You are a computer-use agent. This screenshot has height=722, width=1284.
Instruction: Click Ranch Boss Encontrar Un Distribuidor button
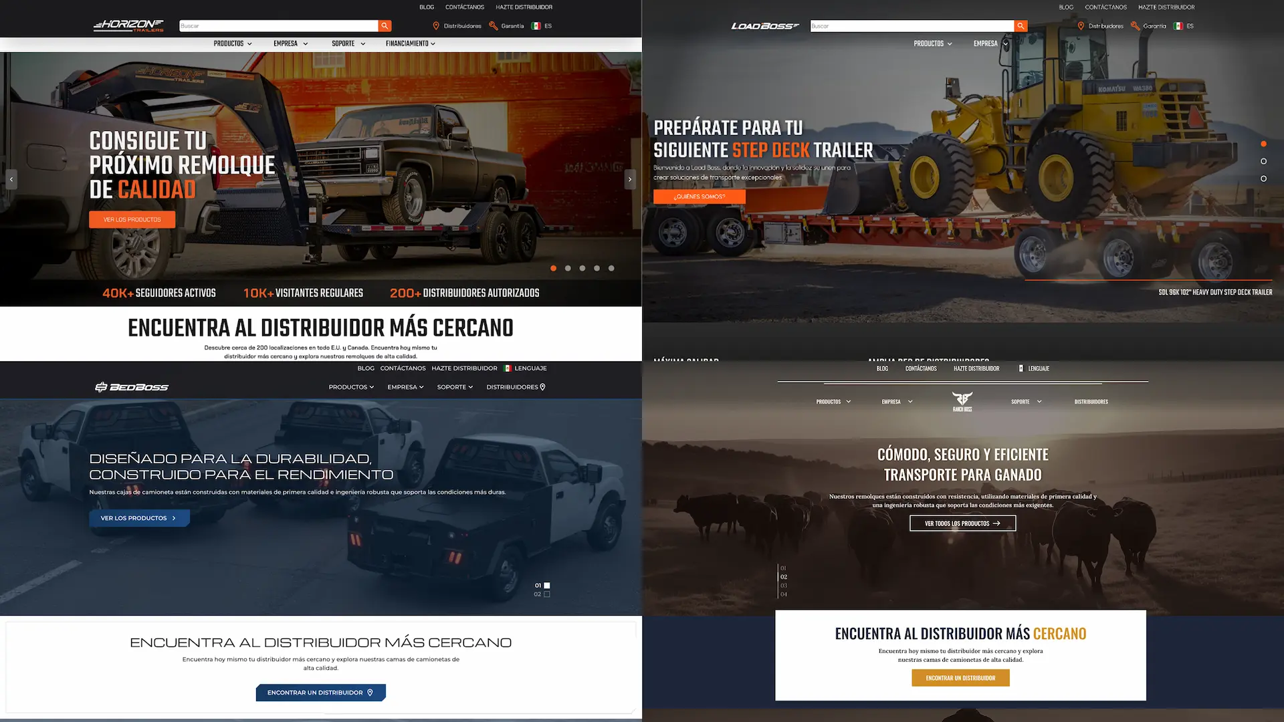pyautogui.click(x=960, y=678)
